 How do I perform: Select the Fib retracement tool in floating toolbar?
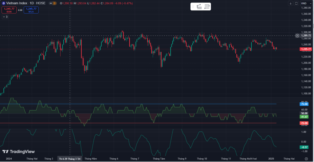199,7
